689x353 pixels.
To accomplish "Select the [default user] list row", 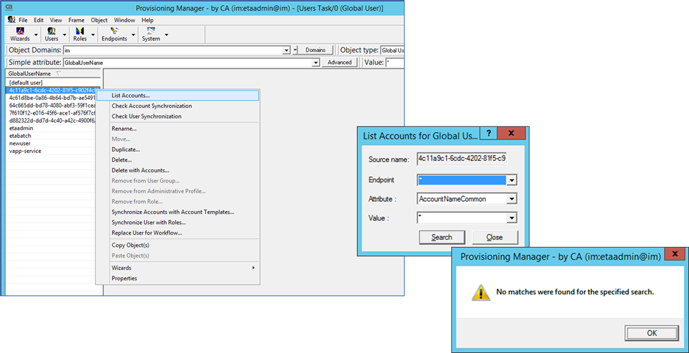I will [54, 83].
